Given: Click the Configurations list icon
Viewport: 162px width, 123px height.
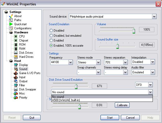Looking at the screenshot, I should (11, 28).
